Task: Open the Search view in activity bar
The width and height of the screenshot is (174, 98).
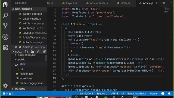Action: click(5, 15)
